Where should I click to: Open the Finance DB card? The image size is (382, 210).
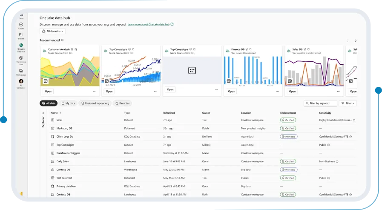click(x=231, y=91)
